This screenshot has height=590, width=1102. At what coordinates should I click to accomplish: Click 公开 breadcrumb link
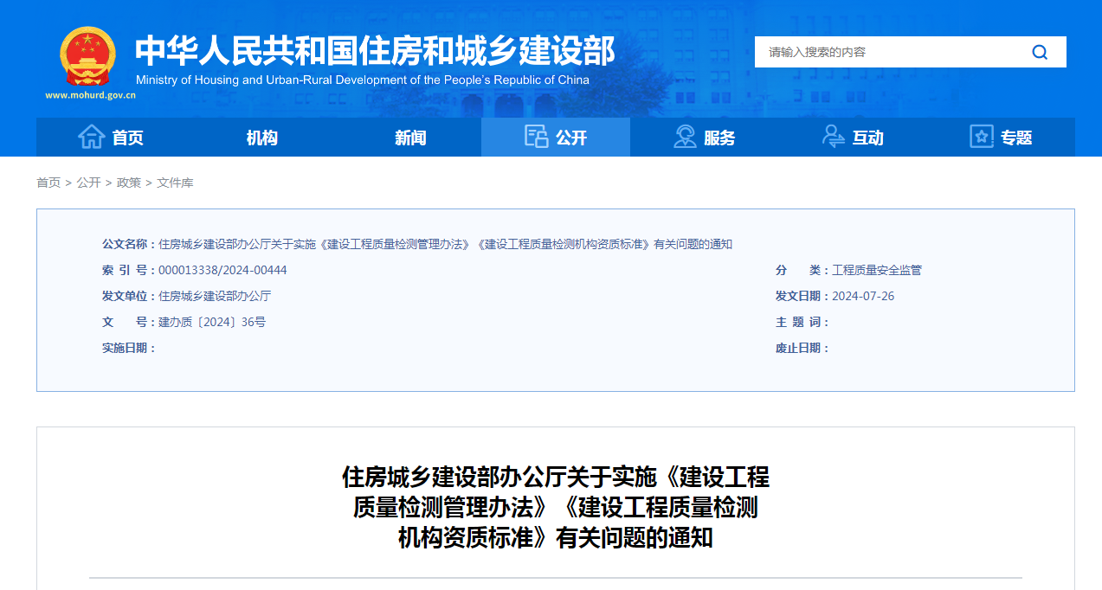(88, 183)
